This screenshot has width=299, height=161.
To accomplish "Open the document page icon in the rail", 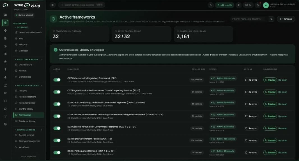I will point(5,38).
